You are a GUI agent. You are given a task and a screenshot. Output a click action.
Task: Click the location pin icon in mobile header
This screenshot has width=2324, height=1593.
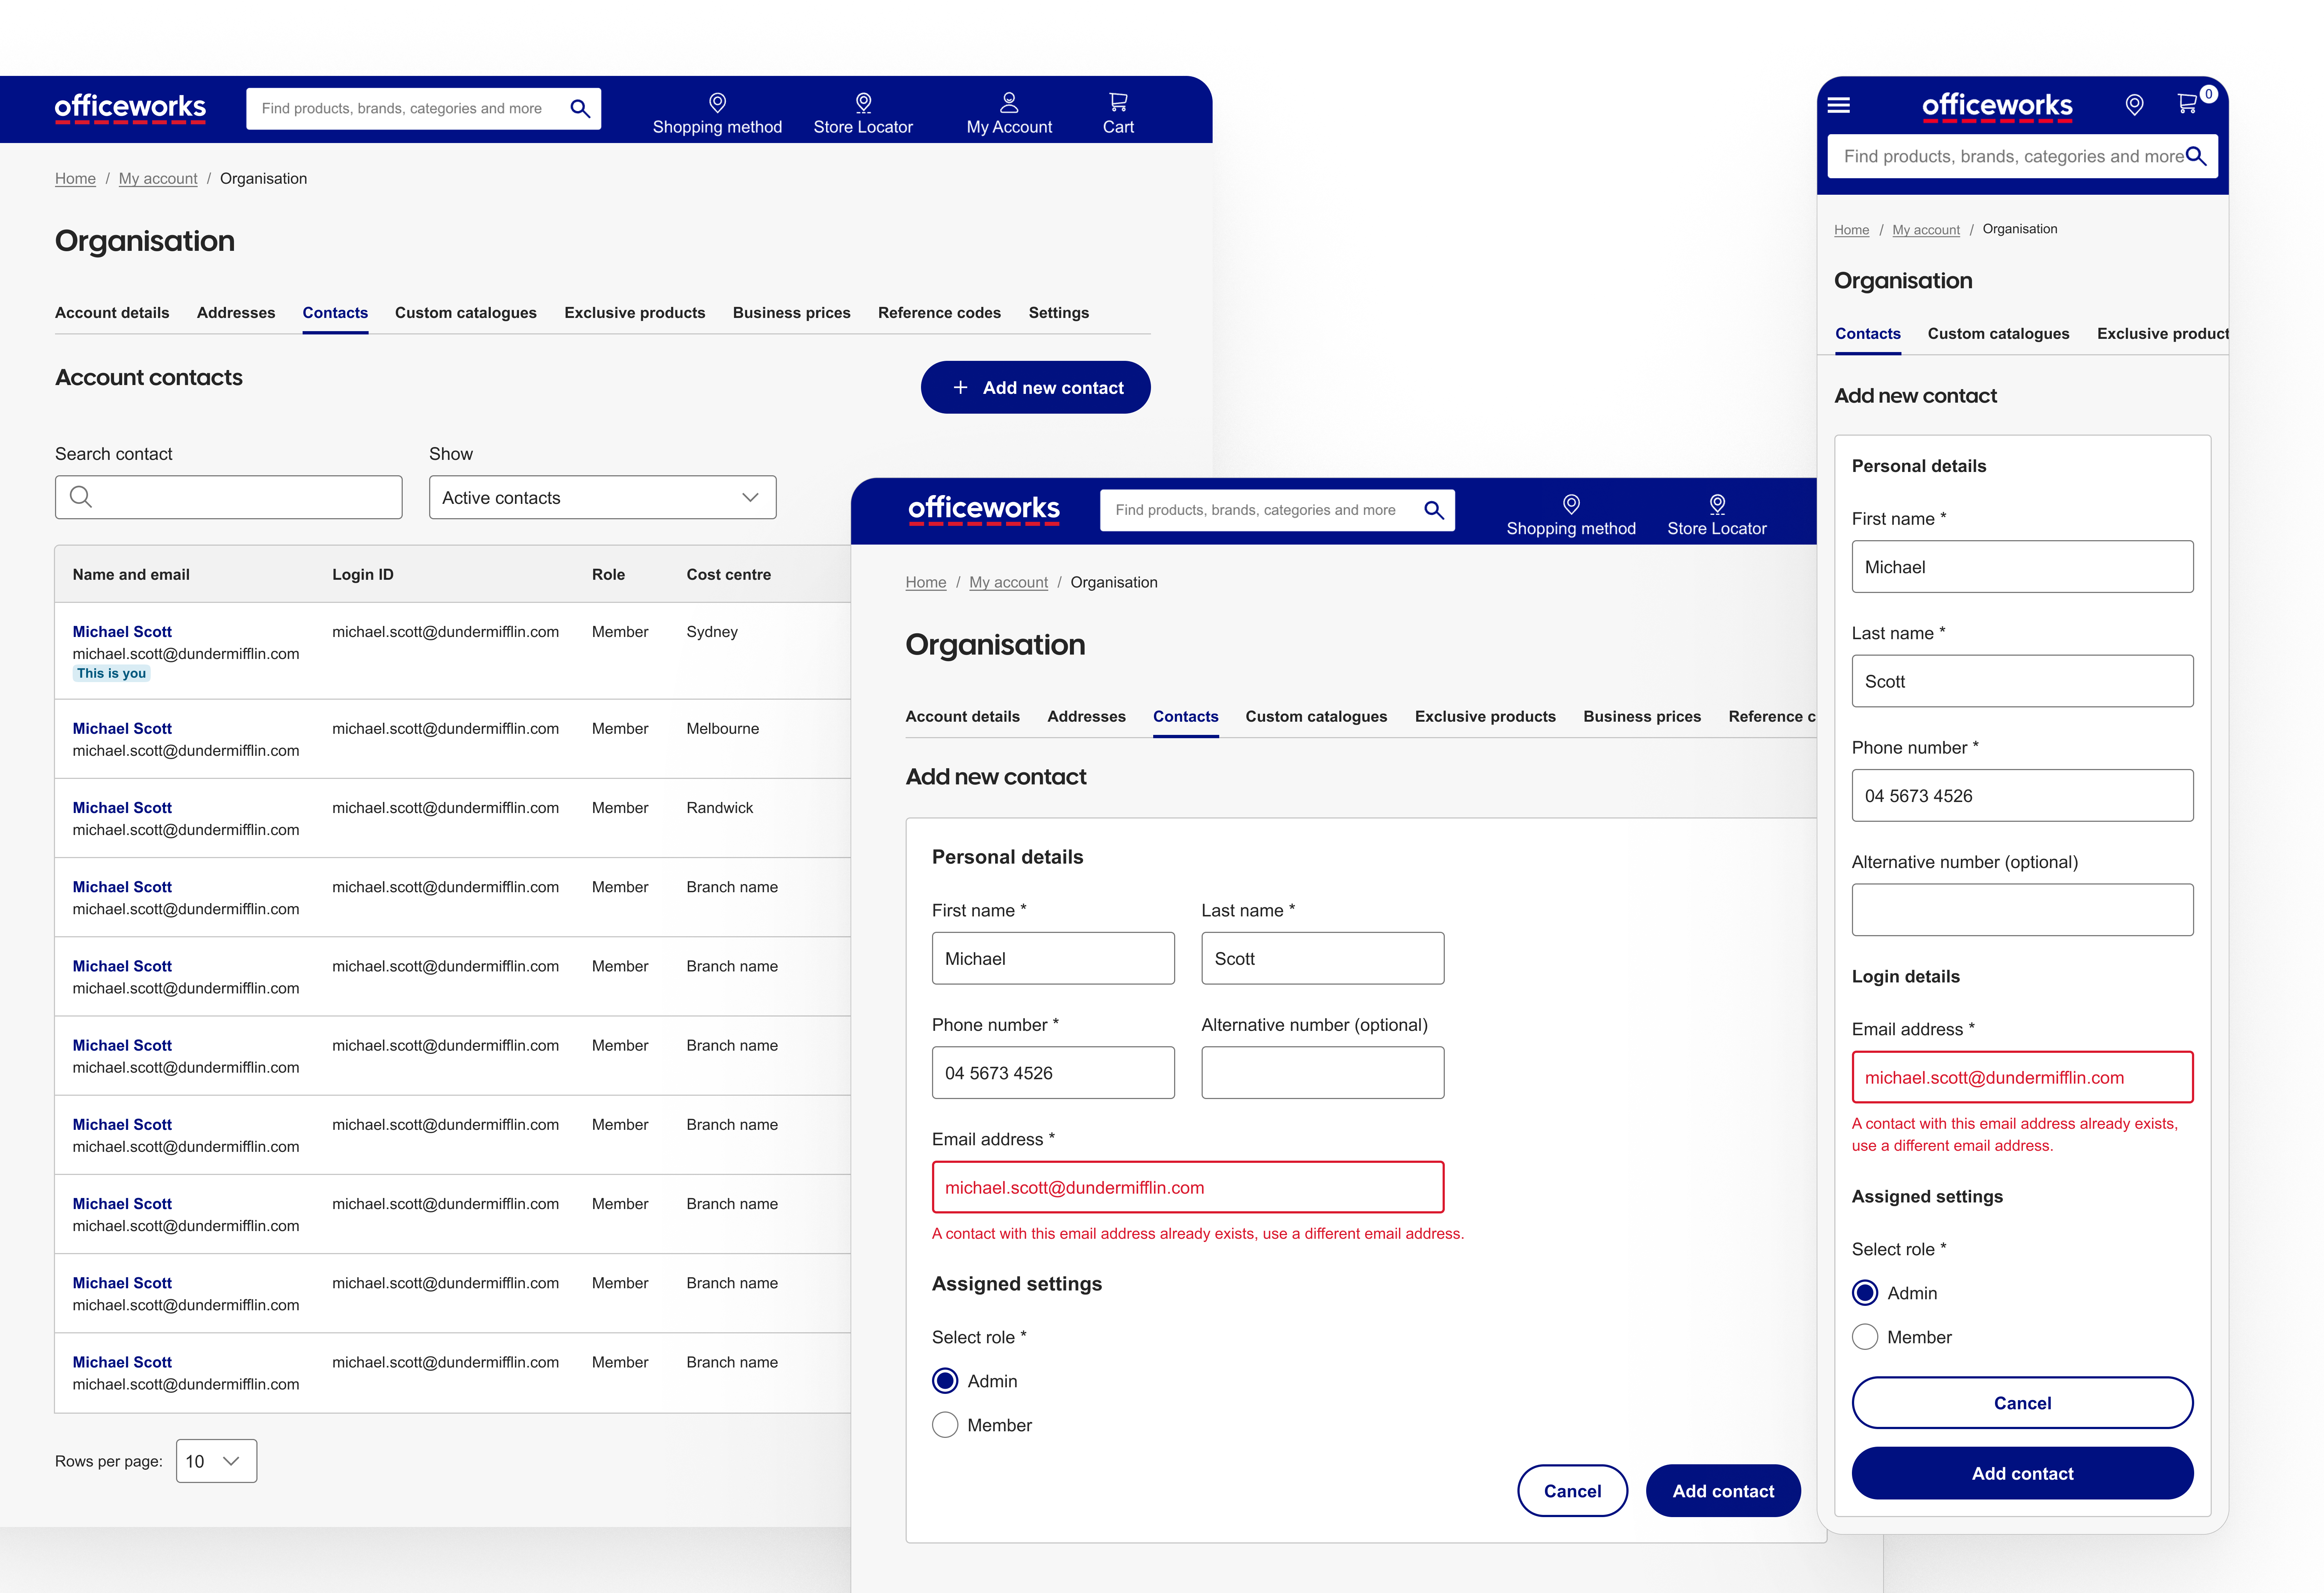pos(2135,104)
